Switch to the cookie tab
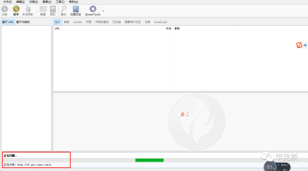The width and height of the screenshot is (308, 171). point(77,22)
